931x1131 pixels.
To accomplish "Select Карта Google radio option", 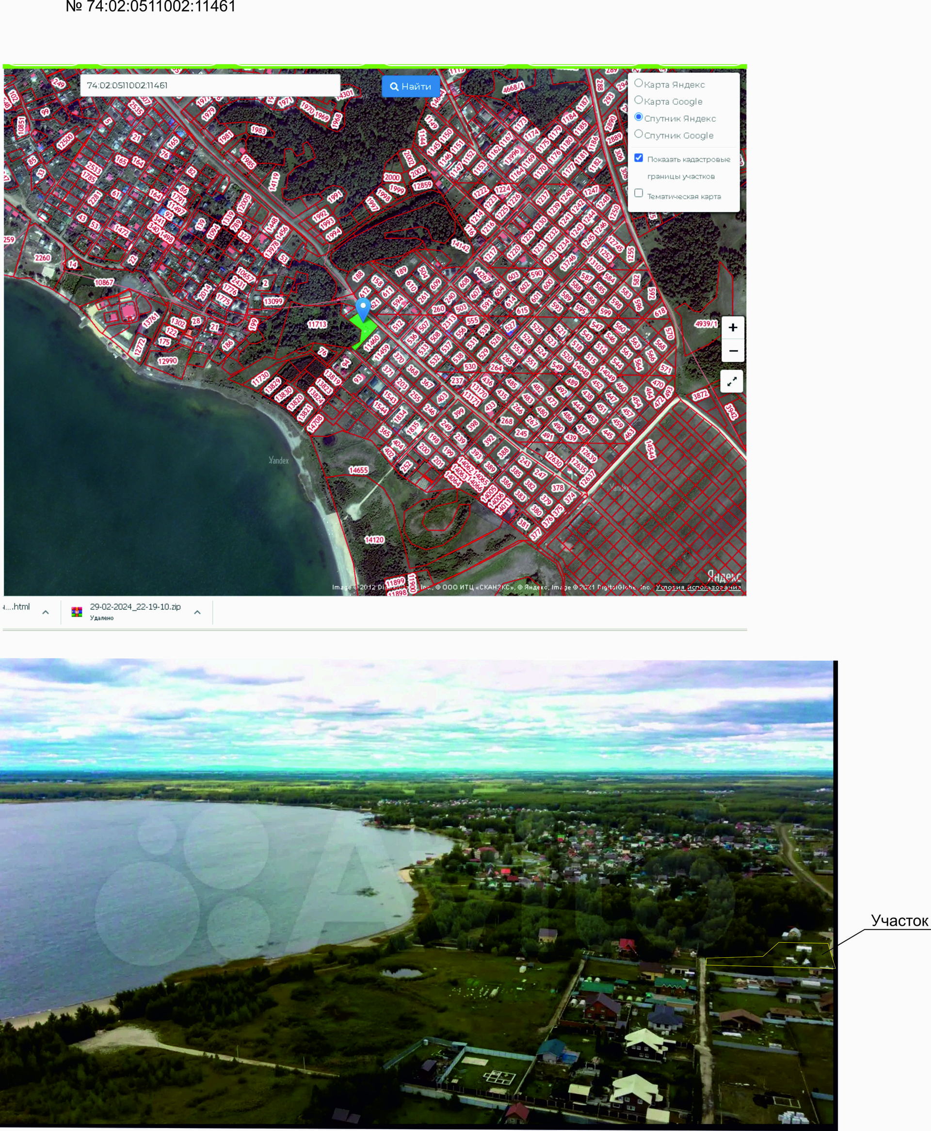I will [x=639, y=100].
